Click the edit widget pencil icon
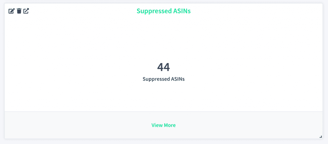This screenshot has width=328, height=144. (12, 11)
